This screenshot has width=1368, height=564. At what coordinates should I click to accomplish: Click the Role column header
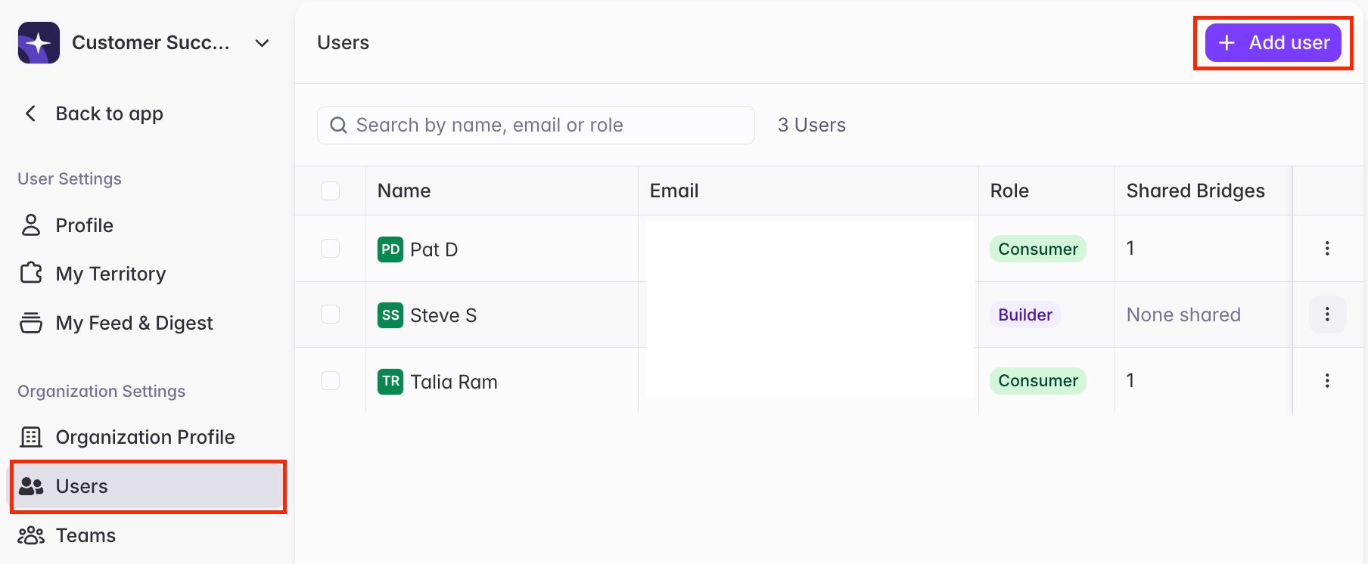point(1009,191)
